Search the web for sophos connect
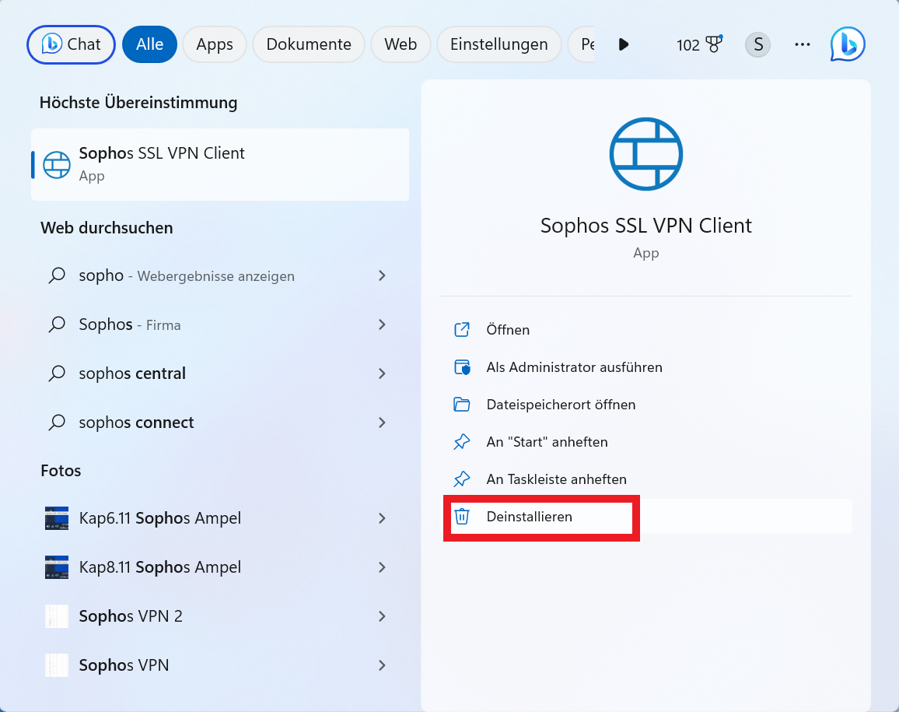The height and width of the screenshot is (712, 899). (220, 423)
